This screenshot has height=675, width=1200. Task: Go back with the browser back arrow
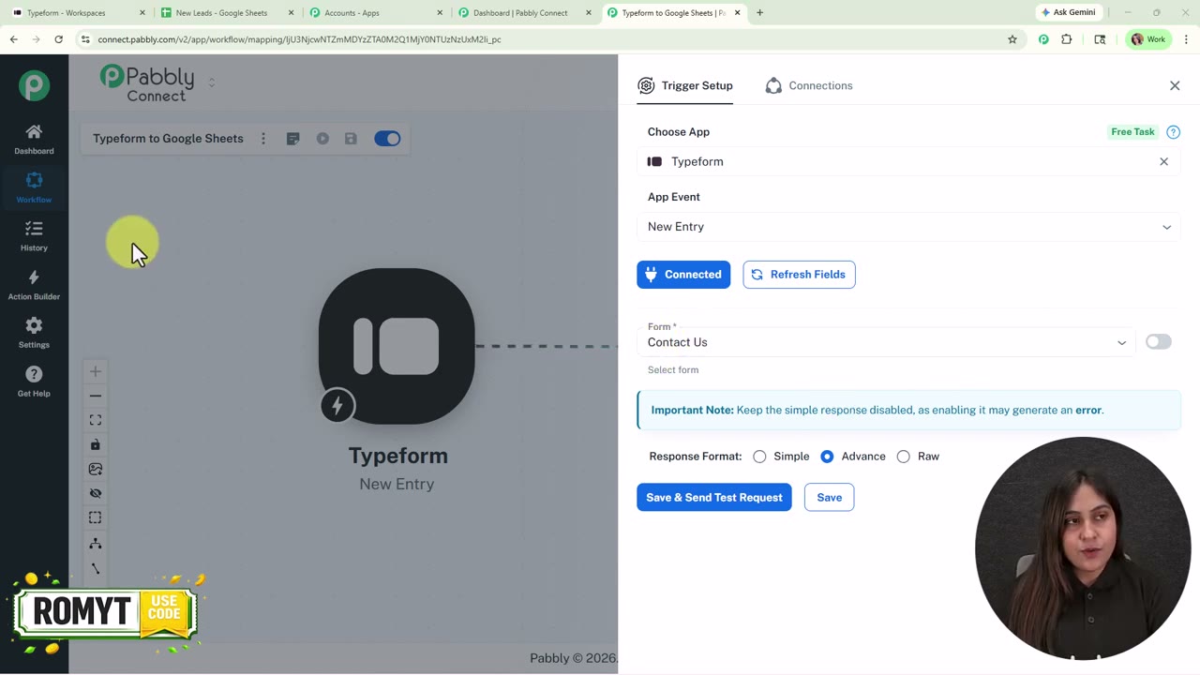13,39
